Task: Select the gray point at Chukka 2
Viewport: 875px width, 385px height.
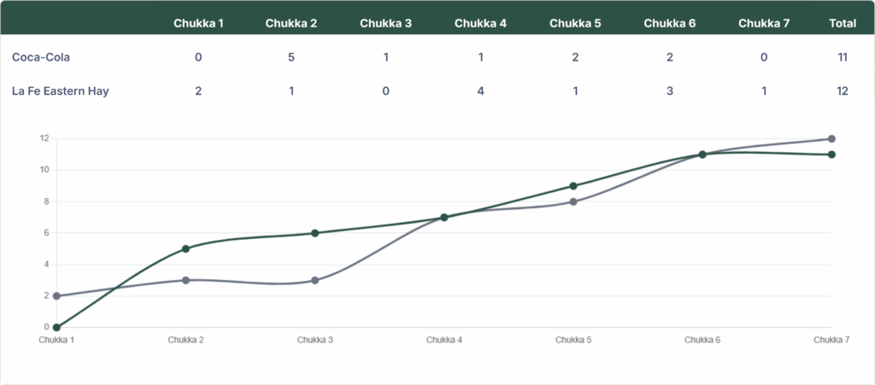Action: 185,280
